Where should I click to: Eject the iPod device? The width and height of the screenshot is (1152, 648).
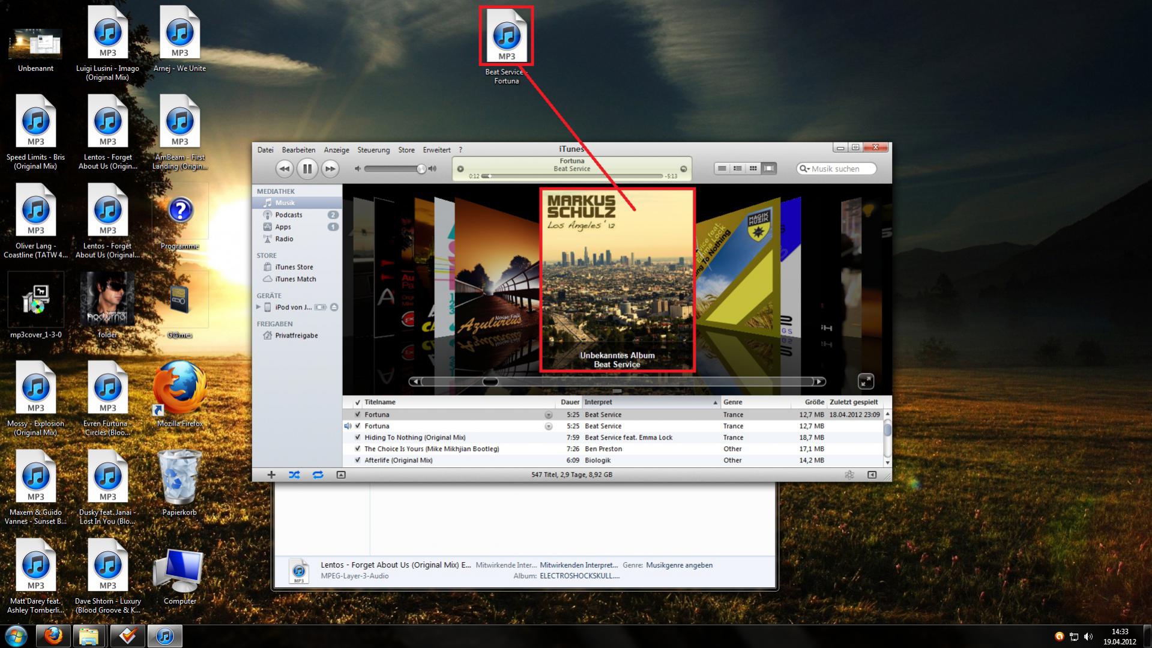[x=334, y=307]
